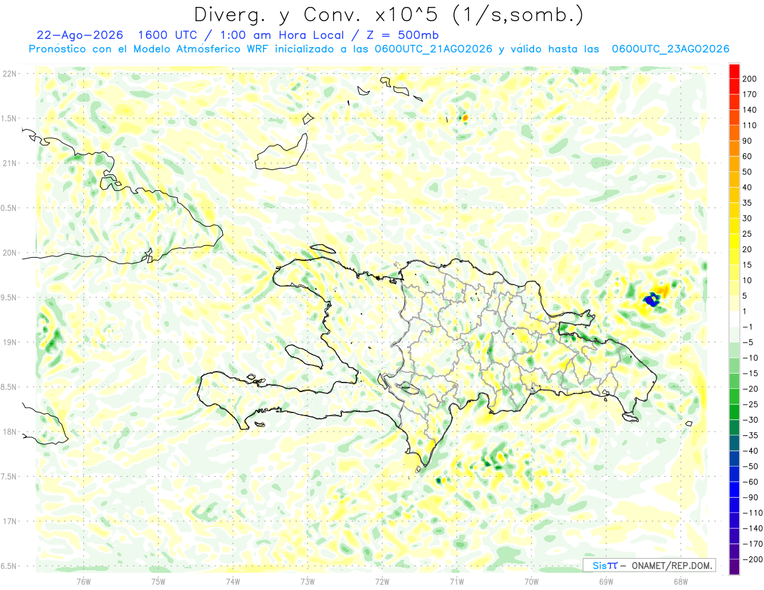Click the '20N' latitude label
This screenshot has width=764, height=590.
9,253
